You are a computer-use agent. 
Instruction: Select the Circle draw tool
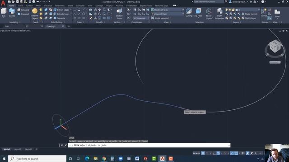[x=84, y=14]
